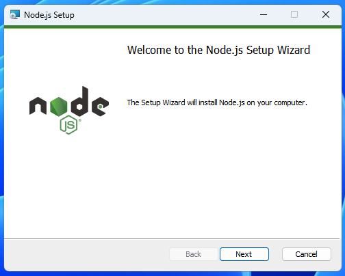The image size is (345, 276).
Task: Click the green stripe below title bar
Action: 172,27
